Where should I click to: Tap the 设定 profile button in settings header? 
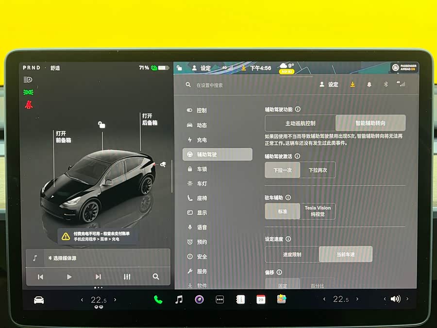[x=329, y=85]
